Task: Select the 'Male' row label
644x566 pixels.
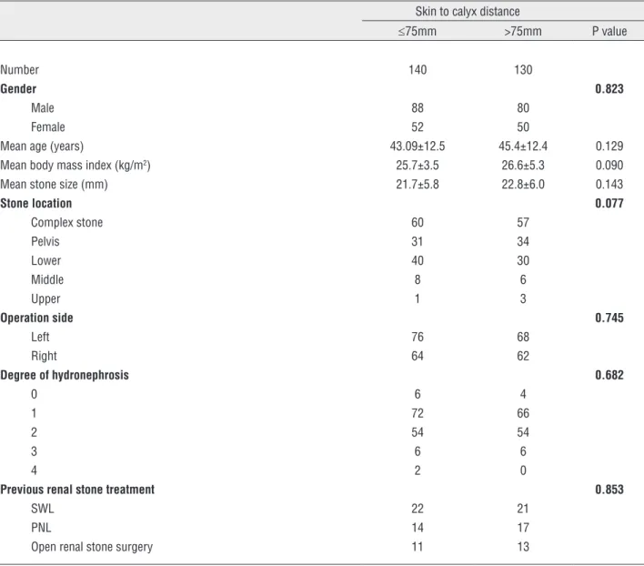Action: point(43,108)
